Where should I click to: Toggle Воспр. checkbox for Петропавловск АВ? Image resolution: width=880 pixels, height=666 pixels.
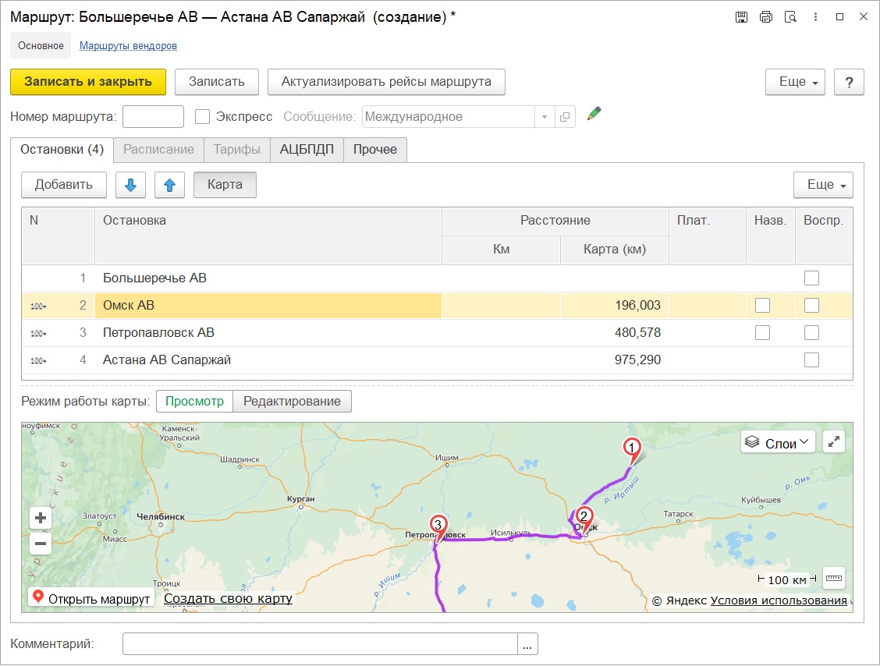point(811,333)
